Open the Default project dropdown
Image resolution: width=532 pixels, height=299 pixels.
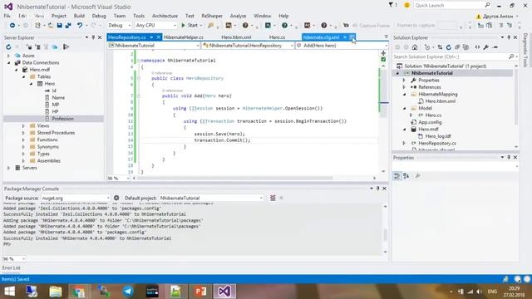tap(211, 198)
